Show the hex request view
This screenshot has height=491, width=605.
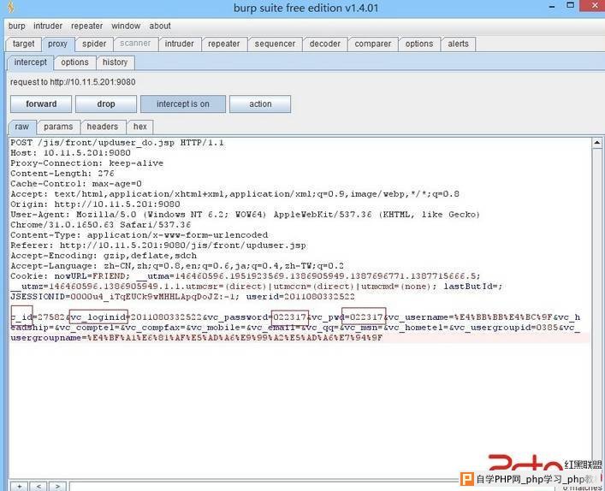[140, 127]
